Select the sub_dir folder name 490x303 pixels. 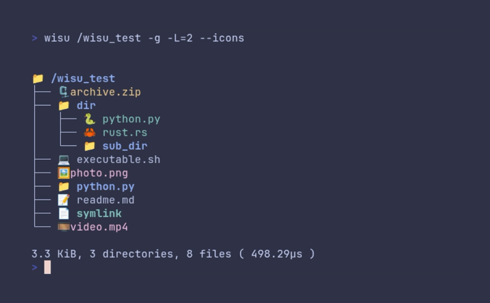click(125, 146)
